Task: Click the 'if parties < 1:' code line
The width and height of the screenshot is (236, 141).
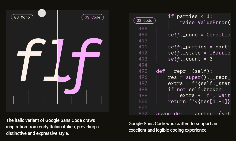Action: (190, 16)
